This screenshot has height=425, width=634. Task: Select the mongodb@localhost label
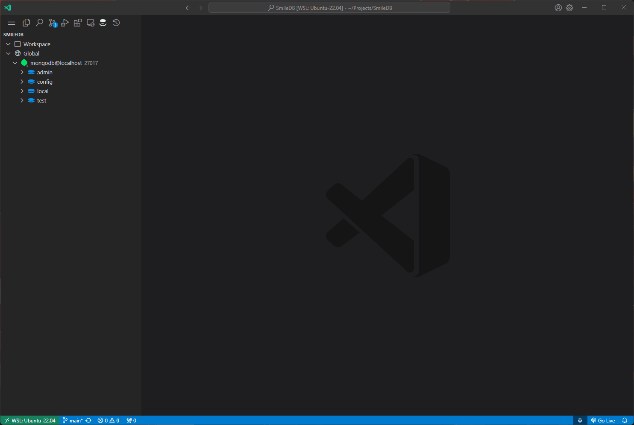pyautogui.click(x=56, y=63)
